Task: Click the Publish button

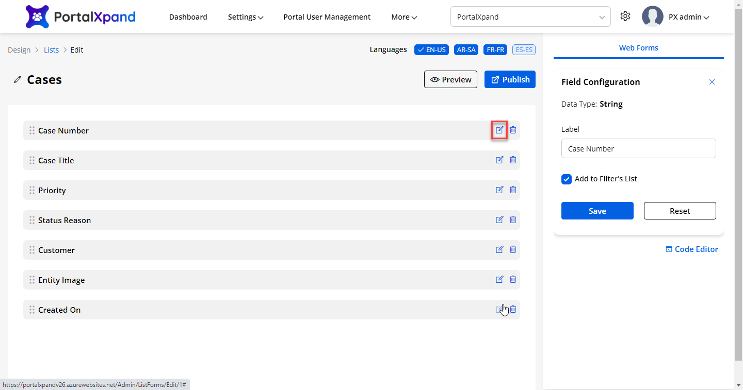Action: [x=510, y=80]
